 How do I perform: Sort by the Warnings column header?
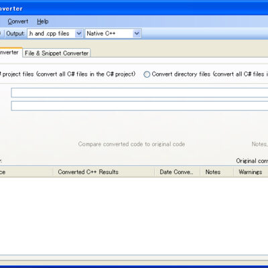(251, 172)
